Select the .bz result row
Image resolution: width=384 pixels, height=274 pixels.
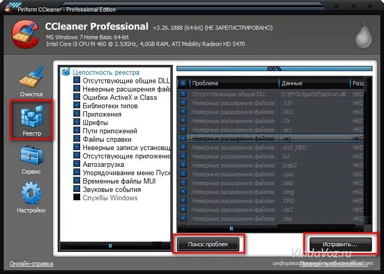(x=271, y=156)
